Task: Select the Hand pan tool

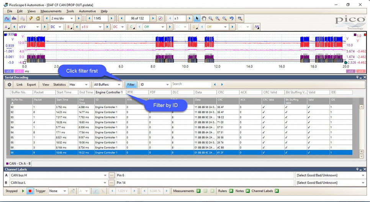Action: point(204,18)
